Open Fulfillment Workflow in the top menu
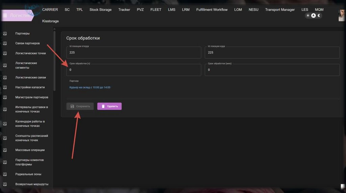 [212, 10]
